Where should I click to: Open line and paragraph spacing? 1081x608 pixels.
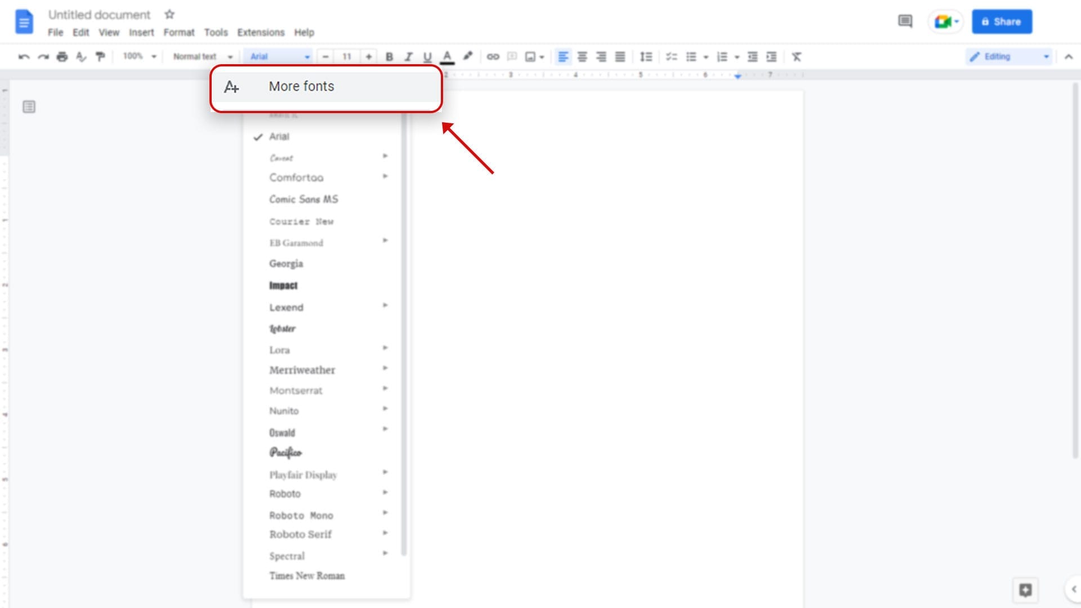pos(646,56)
